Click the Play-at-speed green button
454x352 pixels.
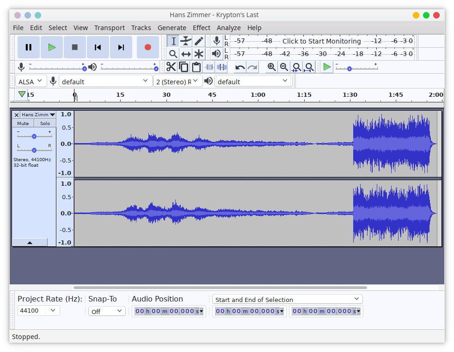327,67
